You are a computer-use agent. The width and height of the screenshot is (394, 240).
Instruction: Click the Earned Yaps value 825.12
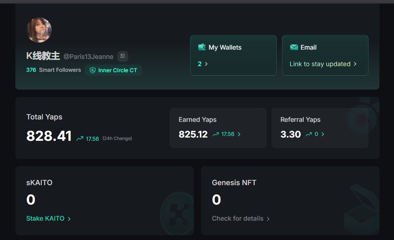tap(193, 134)
